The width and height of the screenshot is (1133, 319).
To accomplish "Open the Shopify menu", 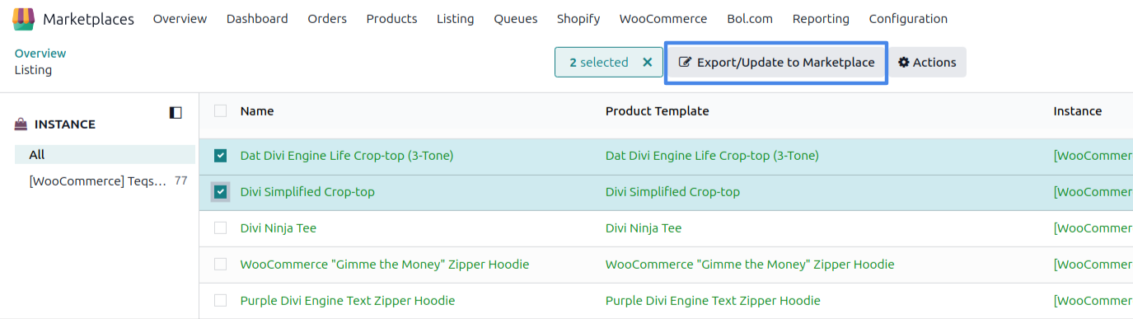I will tap(578, 19).
